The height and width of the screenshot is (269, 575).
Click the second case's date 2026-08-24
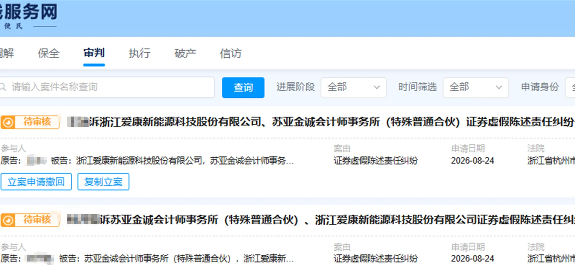pos(472,259)
